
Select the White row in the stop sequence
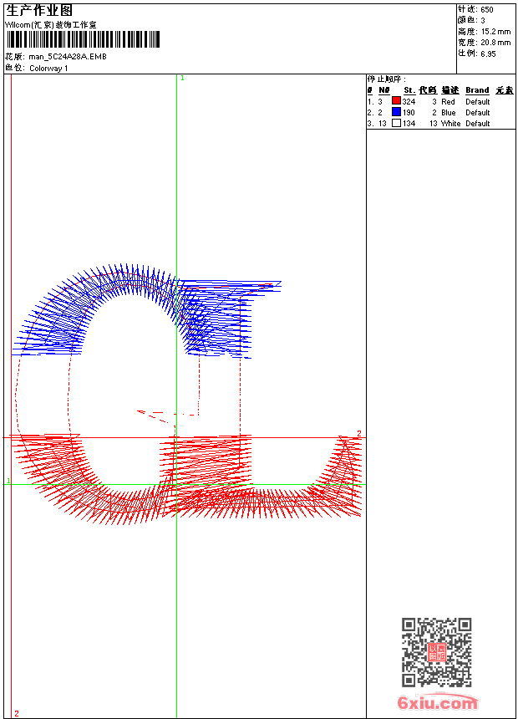pos(450,123)
